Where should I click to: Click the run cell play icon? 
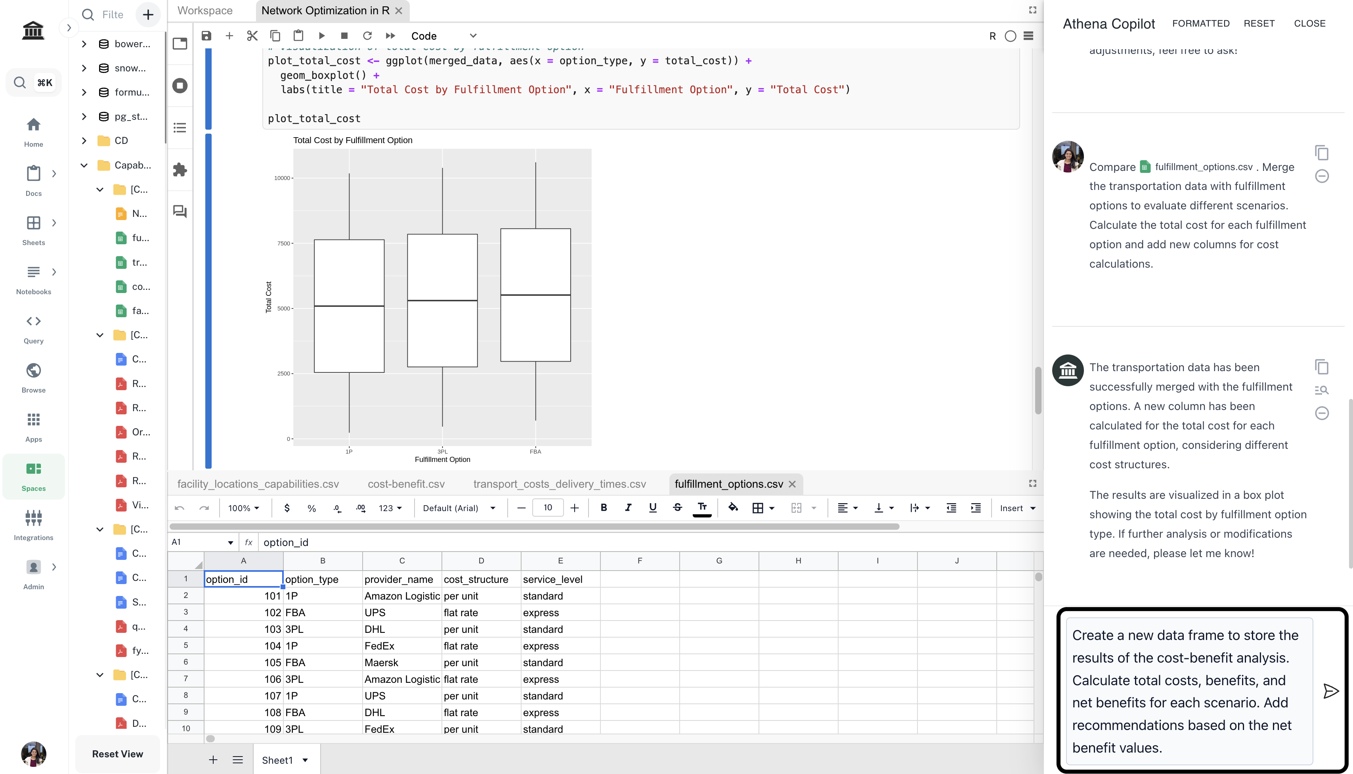tap(321, 36)
